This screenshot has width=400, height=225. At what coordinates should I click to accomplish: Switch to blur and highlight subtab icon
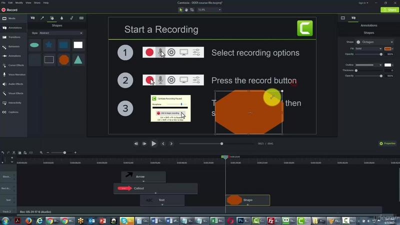coord(61,18)
